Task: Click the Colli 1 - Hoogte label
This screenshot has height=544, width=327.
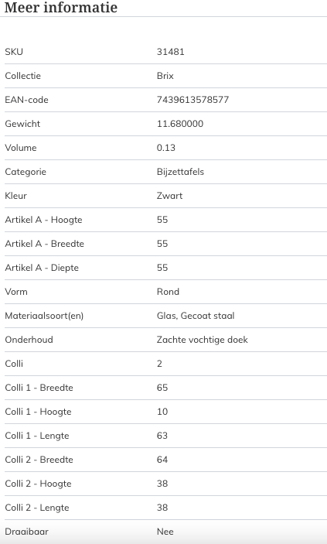Action: [38, 412]
